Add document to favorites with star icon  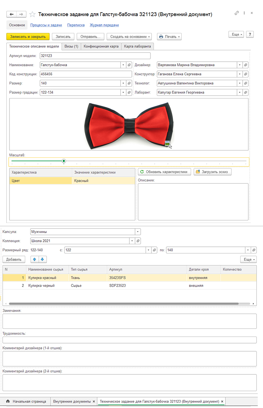pos(32,14)
